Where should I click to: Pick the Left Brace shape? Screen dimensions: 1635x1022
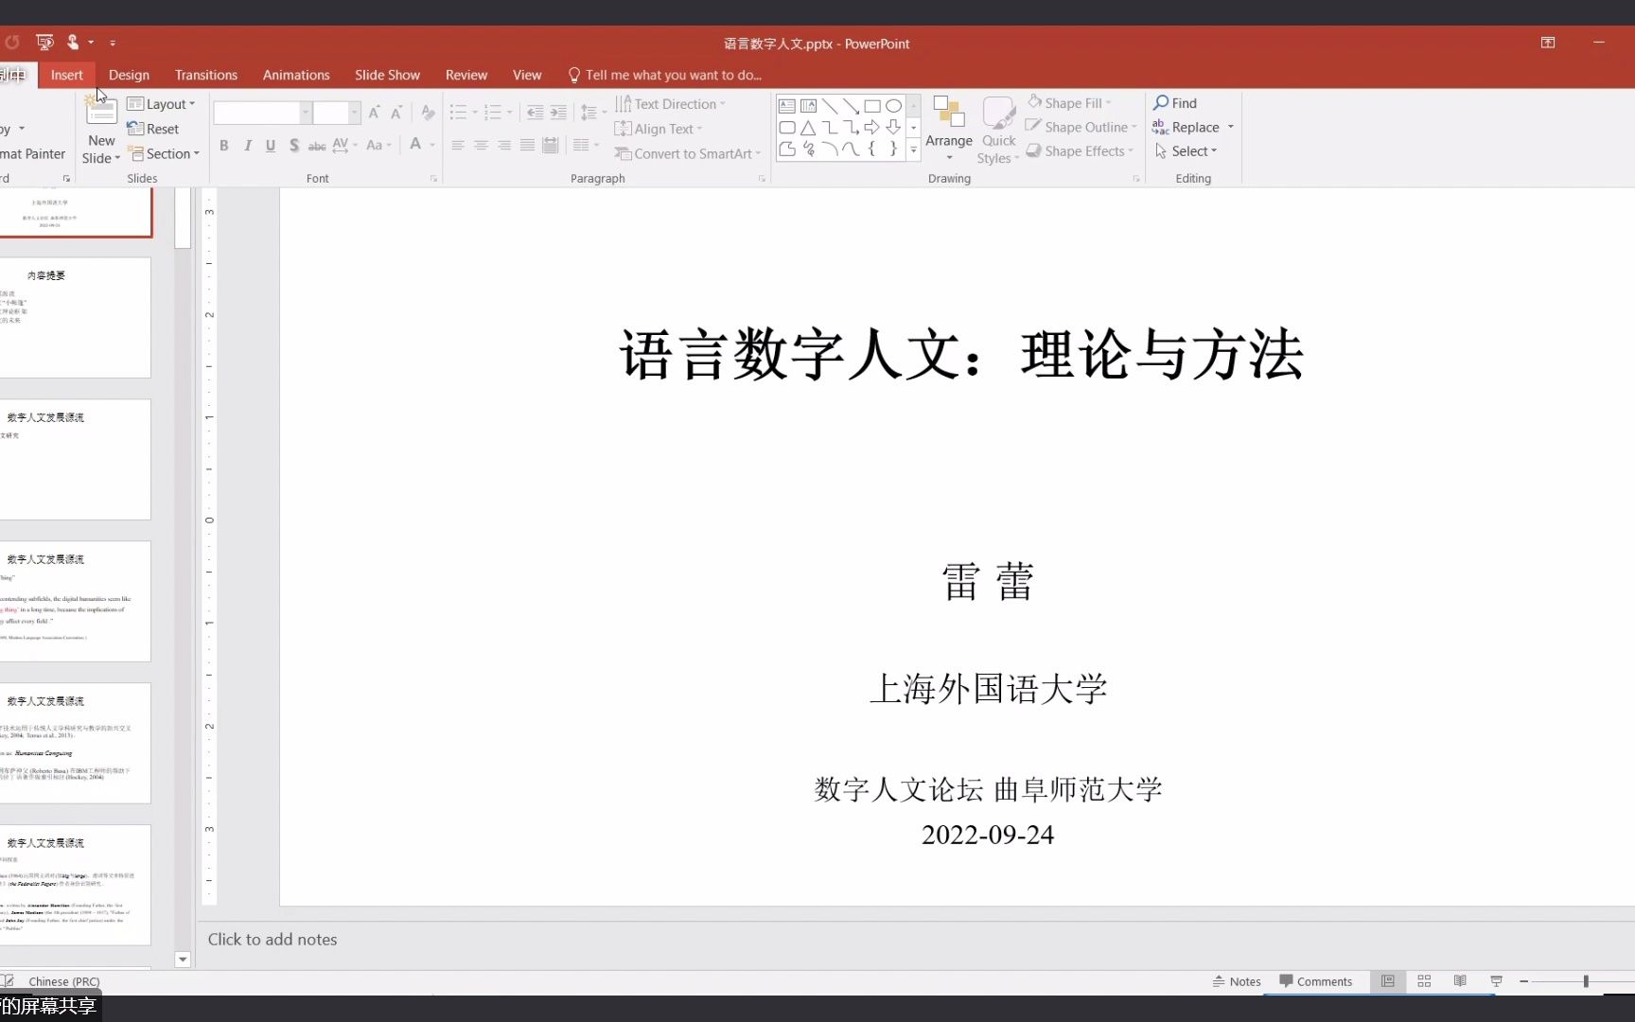tap(872, 150)
